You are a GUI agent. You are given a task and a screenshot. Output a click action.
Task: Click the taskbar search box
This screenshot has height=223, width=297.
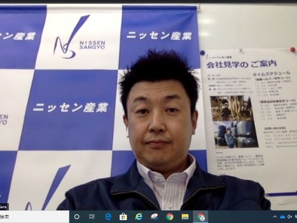[x=34, y=216]
